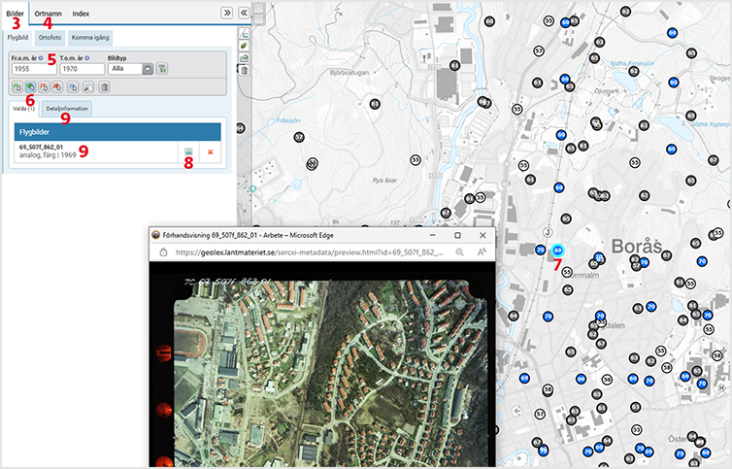Open the Komma igång tab
This screenshot has width=732, height=469.
90,37
